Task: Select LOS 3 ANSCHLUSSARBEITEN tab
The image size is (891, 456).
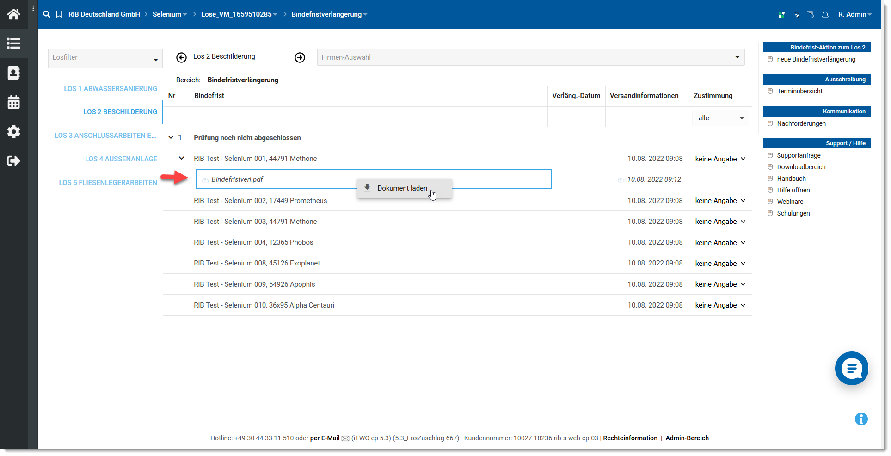Action: (x=105, y=136)
